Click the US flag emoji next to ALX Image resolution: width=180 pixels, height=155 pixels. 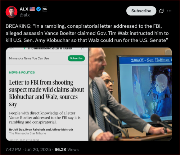32,9
